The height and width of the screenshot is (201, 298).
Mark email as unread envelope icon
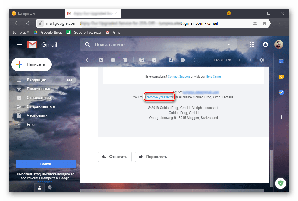click(x=142, y=60)
